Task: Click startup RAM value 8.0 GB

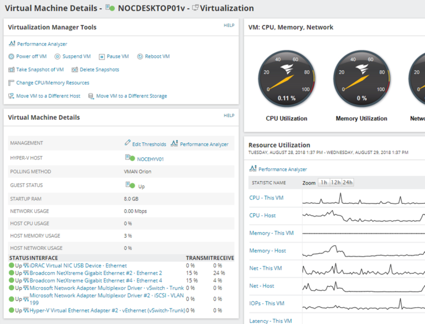Action: pyautogui.click(x=131, y=199)
